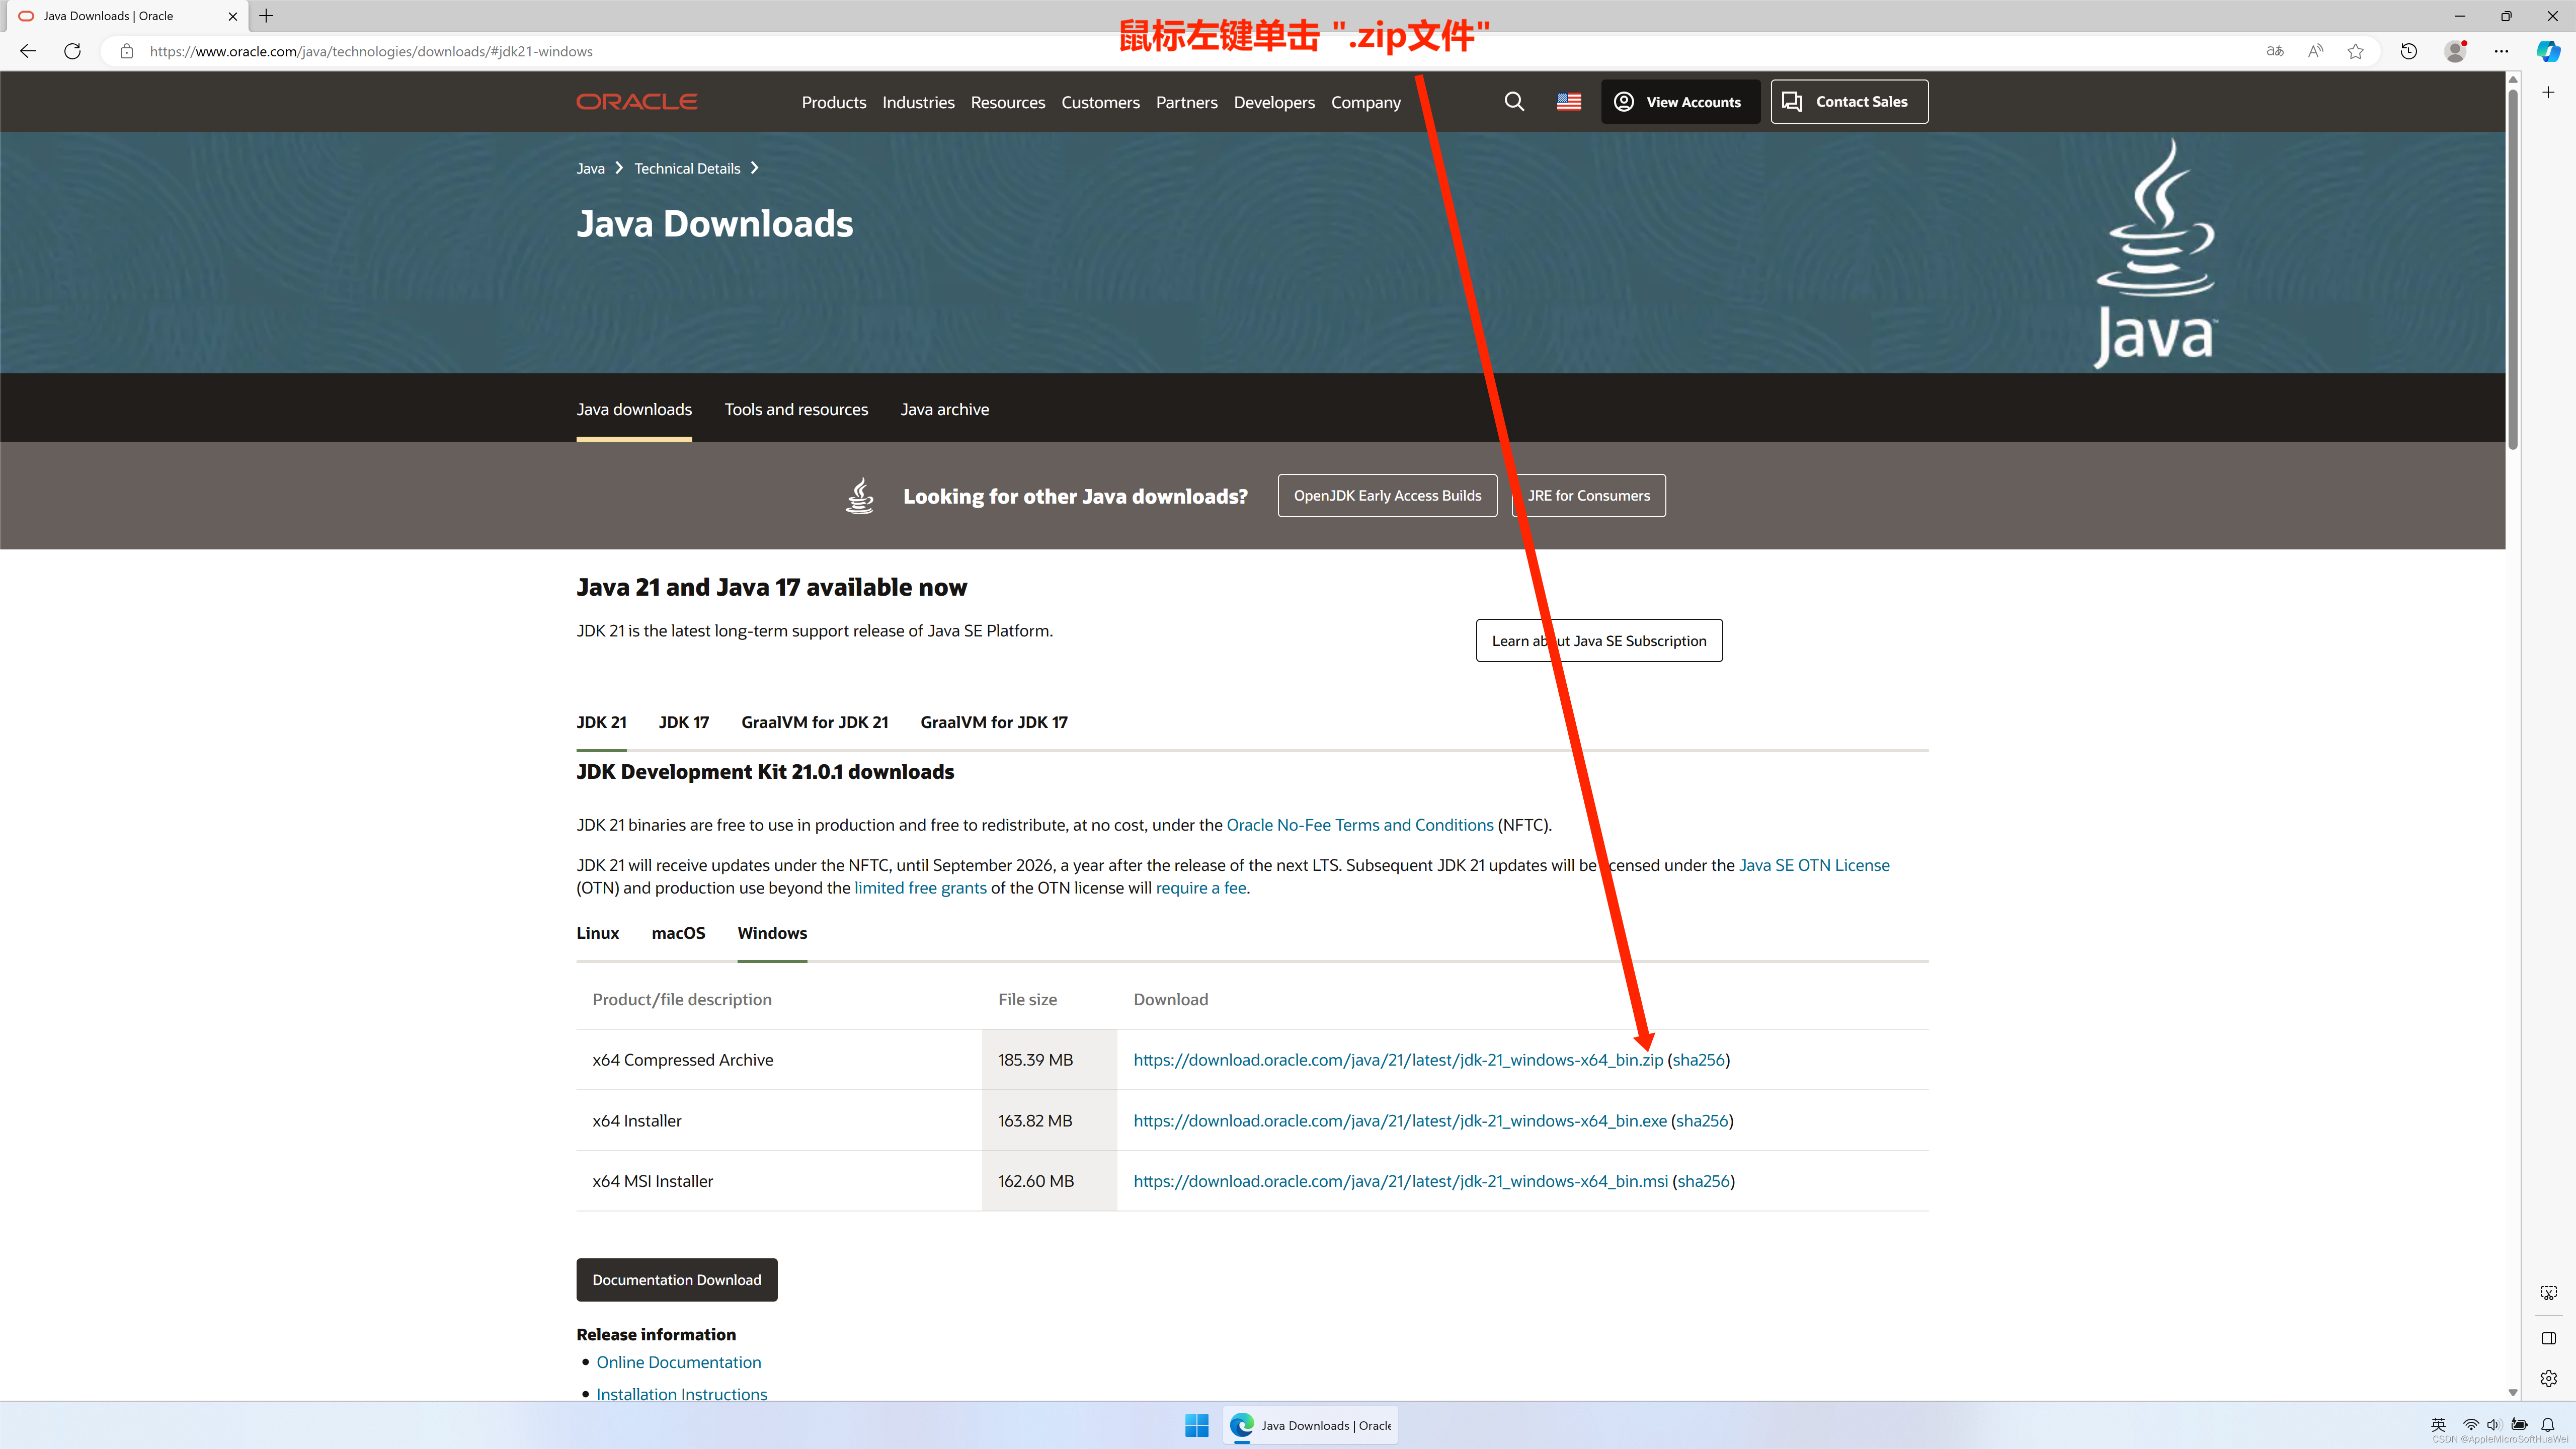
Task: Add page to favorites star icon
Action: coord(2356,51)
